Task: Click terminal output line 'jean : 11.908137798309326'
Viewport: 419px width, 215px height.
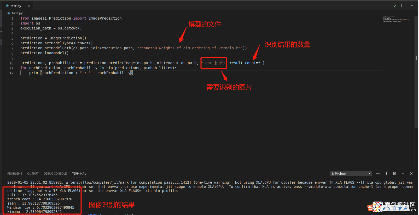Action: [33, 203]
